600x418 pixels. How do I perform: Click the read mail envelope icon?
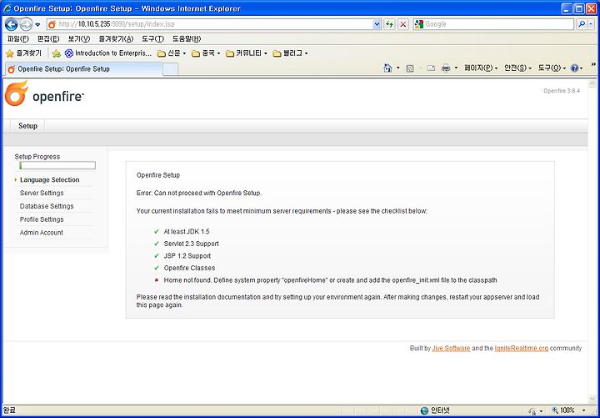pos(431,68)
